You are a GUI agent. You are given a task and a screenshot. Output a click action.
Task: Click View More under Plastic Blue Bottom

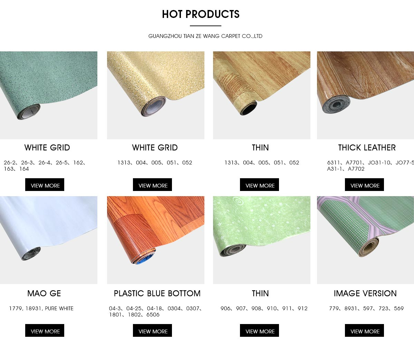click(152, 330)
